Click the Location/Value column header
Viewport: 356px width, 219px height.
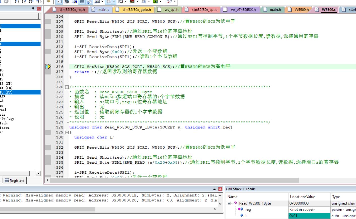309,197
